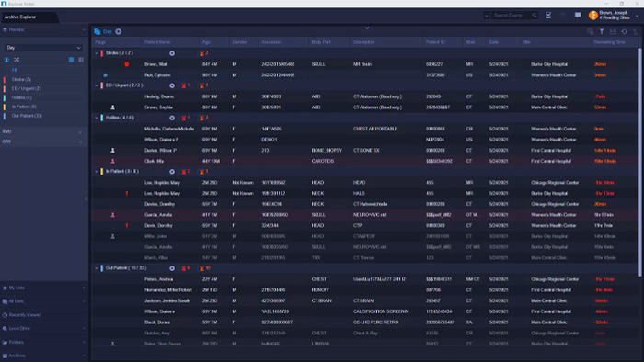Screen dimensions: 644x362
Task: Open the Folders section
Action: pyautogui.click(x=43, y=342)
